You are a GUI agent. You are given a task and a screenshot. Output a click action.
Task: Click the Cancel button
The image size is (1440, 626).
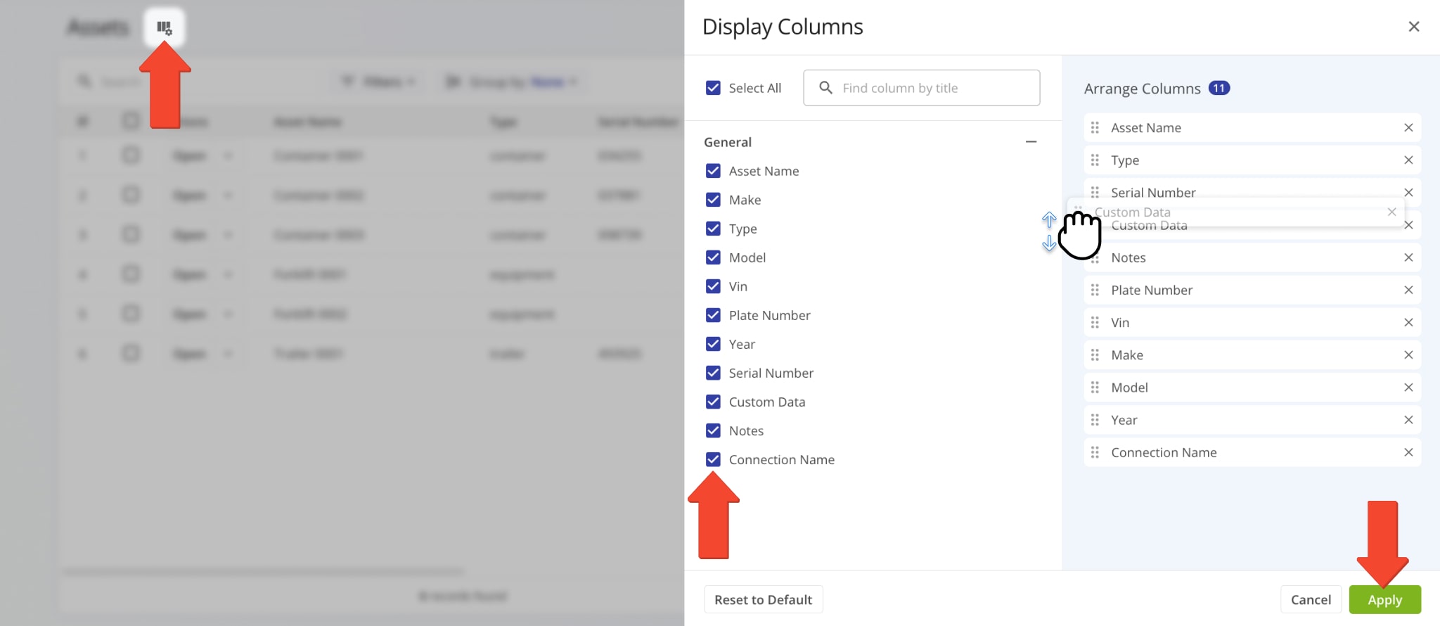(1310, 600)
